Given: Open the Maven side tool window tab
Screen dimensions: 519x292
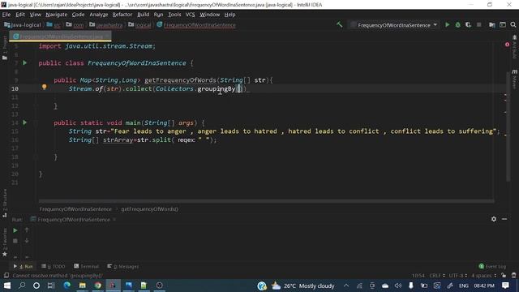Looking at the screenshot, I should [x=514, y=79].
